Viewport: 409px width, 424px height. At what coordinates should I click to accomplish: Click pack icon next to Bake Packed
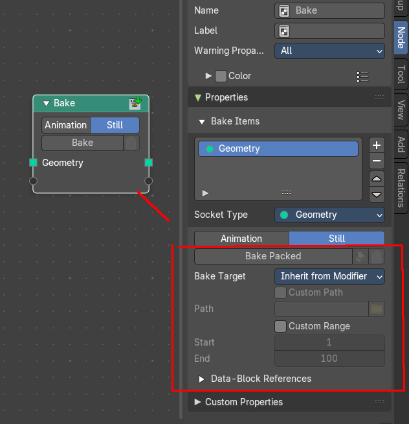pyautogui.click(x=360, y=256)
